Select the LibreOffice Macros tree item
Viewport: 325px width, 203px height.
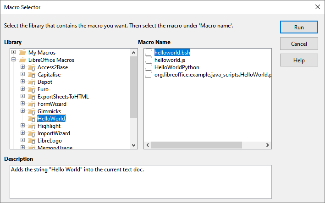51,60
